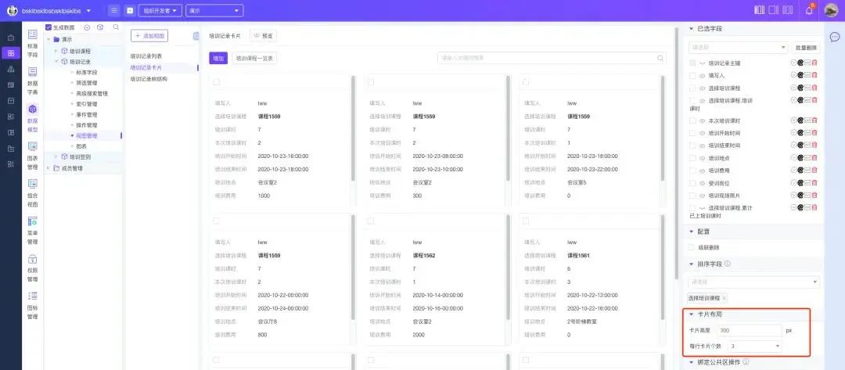The image size is (845, 370).
Task: Open 高级搜索管理 in the tree
Action: 92,94
